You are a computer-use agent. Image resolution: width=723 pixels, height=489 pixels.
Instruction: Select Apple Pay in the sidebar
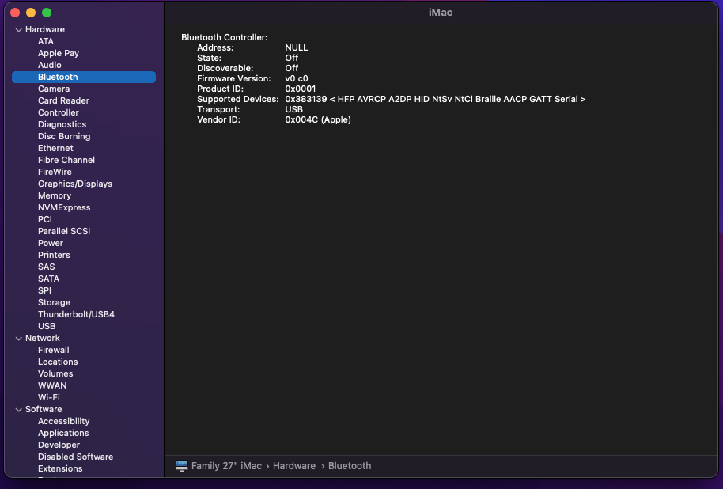point(59,54)
